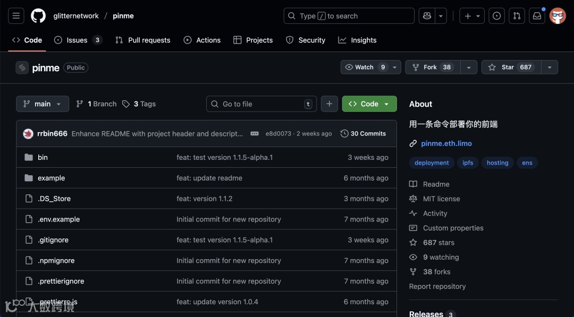This screenshot has height=317, width=574.
Task: Switch to the Actions tab
Action: click(202, 40)
